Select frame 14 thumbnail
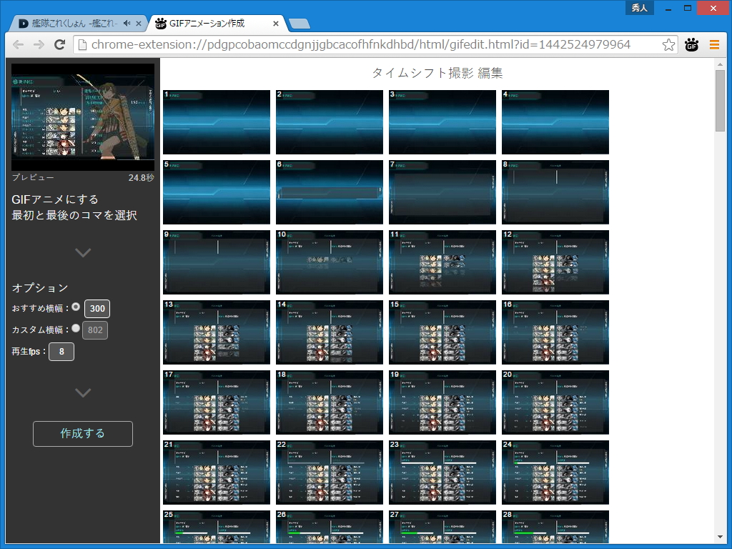Screen dimensions: 732x549 pos(330,332)
